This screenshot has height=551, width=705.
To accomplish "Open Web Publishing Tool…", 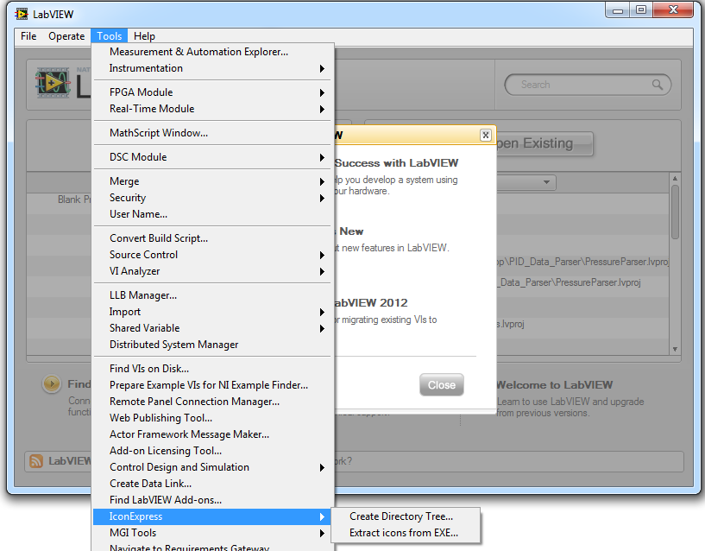I will click(x=212, y=418).
